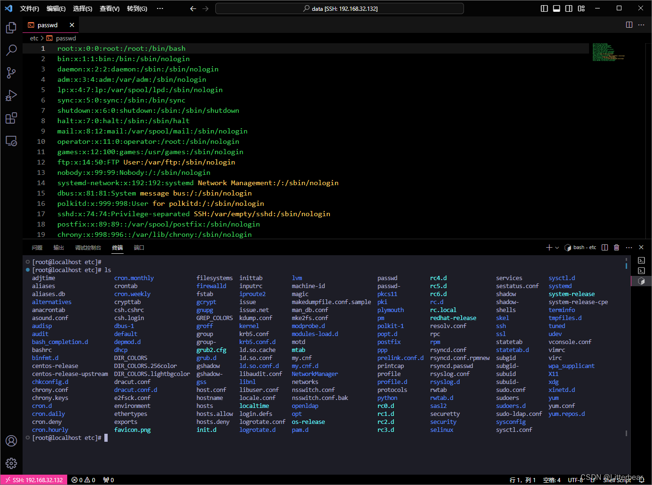
Task: Open the Run and Debug view
Action: click(11, 95)
